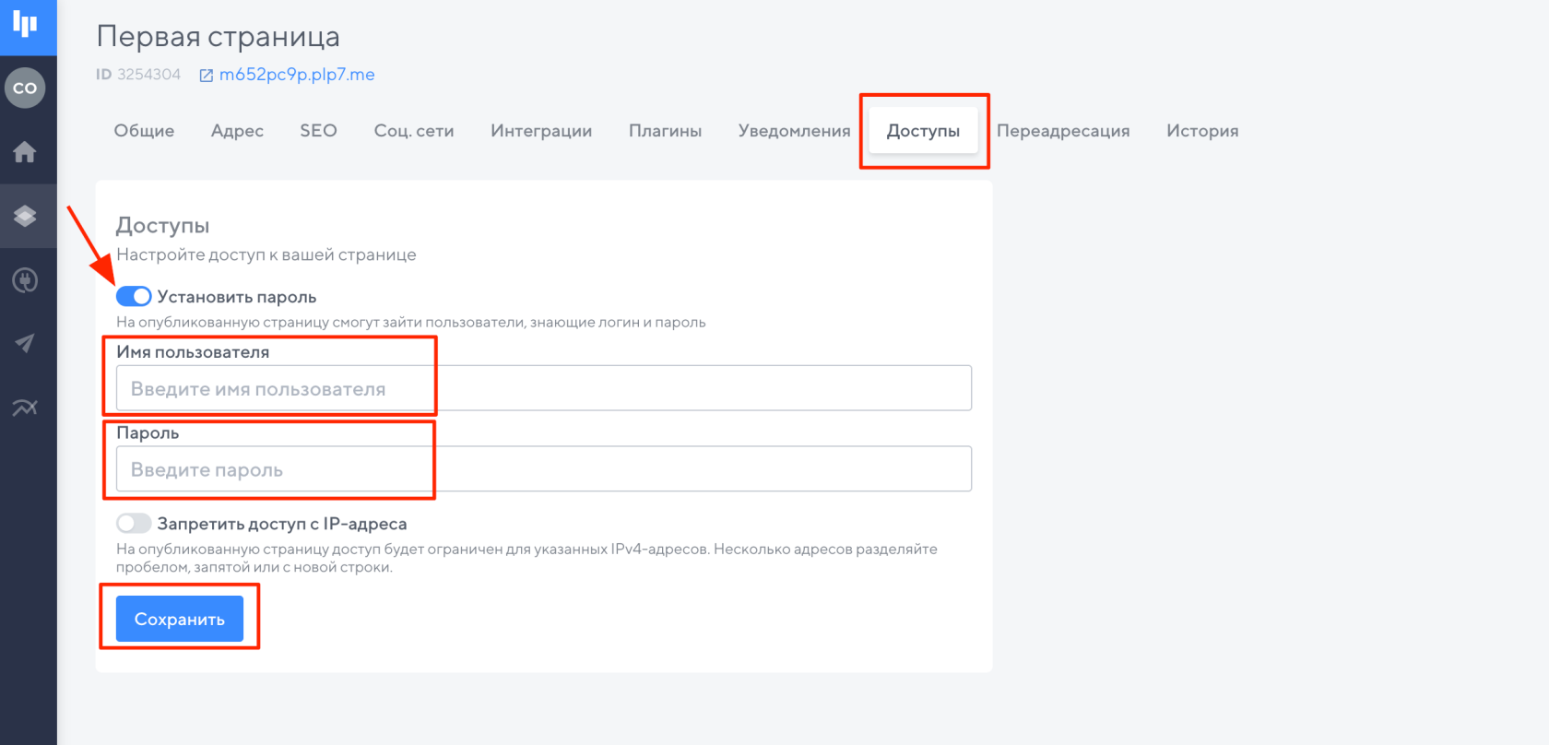Open the Плагины tab
Screen dimensions: 1549x745
coord(665,131)
